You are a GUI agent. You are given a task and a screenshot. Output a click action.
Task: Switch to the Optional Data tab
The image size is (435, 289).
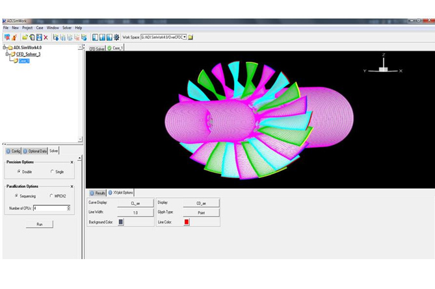35,151
